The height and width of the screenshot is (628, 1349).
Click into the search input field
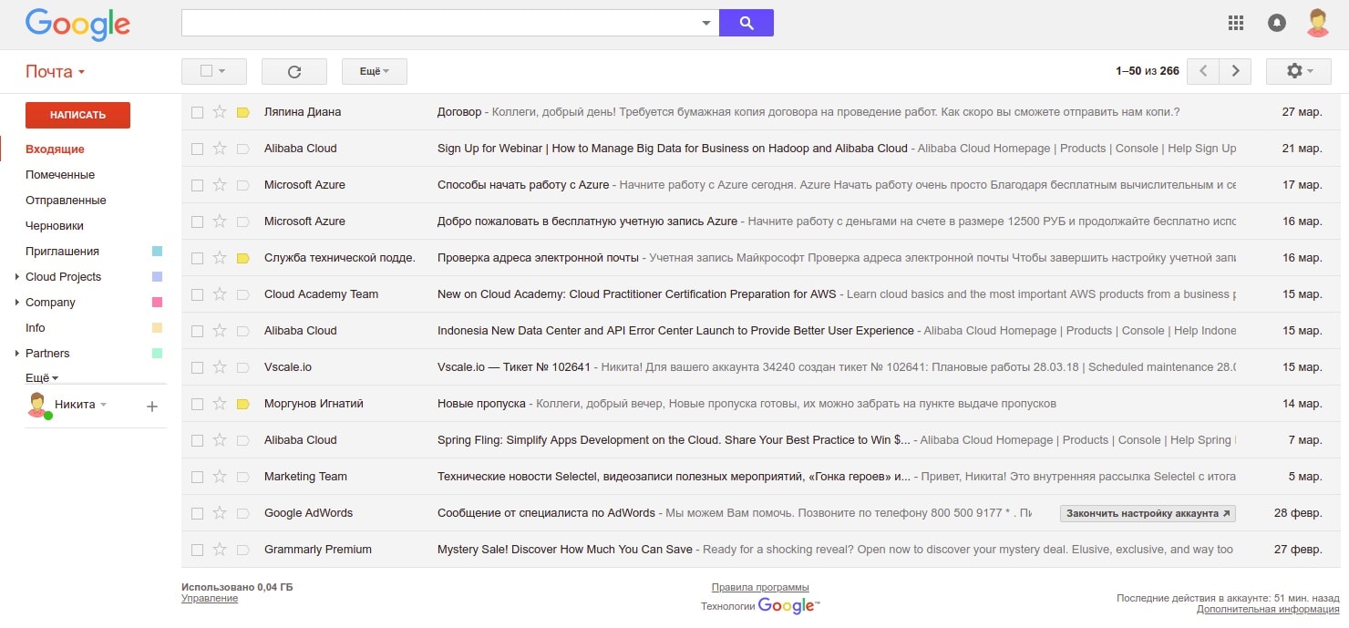coord(439,24)
